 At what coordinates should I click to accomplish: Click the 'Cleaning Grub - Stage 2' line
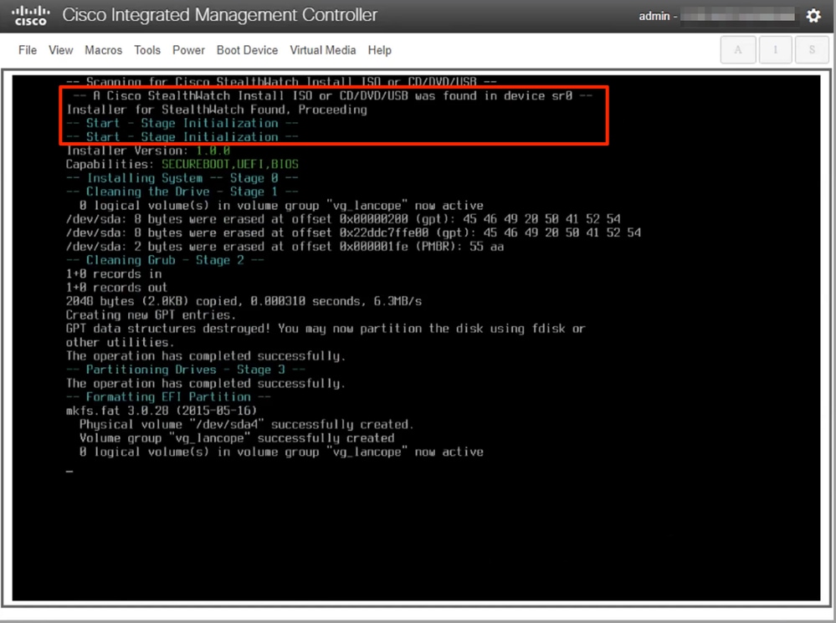(166, 260)
